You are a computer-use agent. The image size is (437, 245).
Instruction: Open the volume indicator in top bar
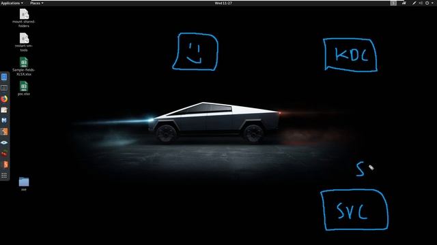point(421,3)
